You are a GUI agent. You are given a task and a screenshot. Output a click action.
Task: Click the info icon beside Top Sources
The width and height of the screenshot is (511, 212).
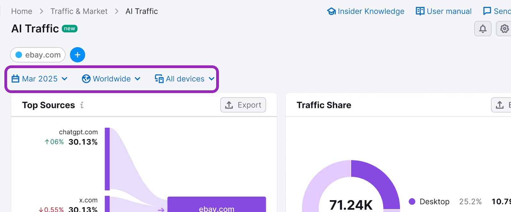point(82,105)
